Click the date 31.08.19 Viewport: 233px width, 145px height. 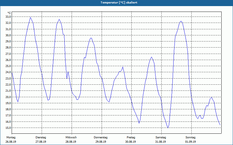[x=160, y=142]
